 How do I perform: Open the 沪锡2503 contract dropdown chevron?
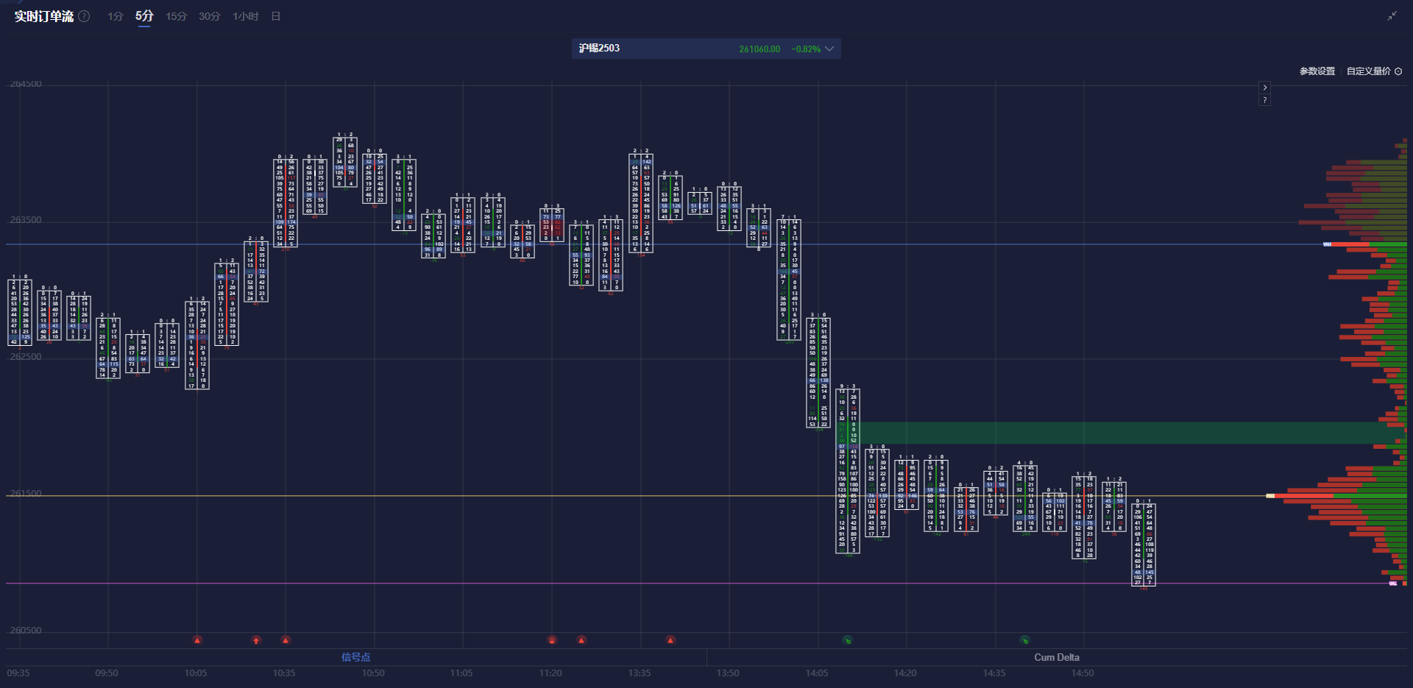(830, 49)
